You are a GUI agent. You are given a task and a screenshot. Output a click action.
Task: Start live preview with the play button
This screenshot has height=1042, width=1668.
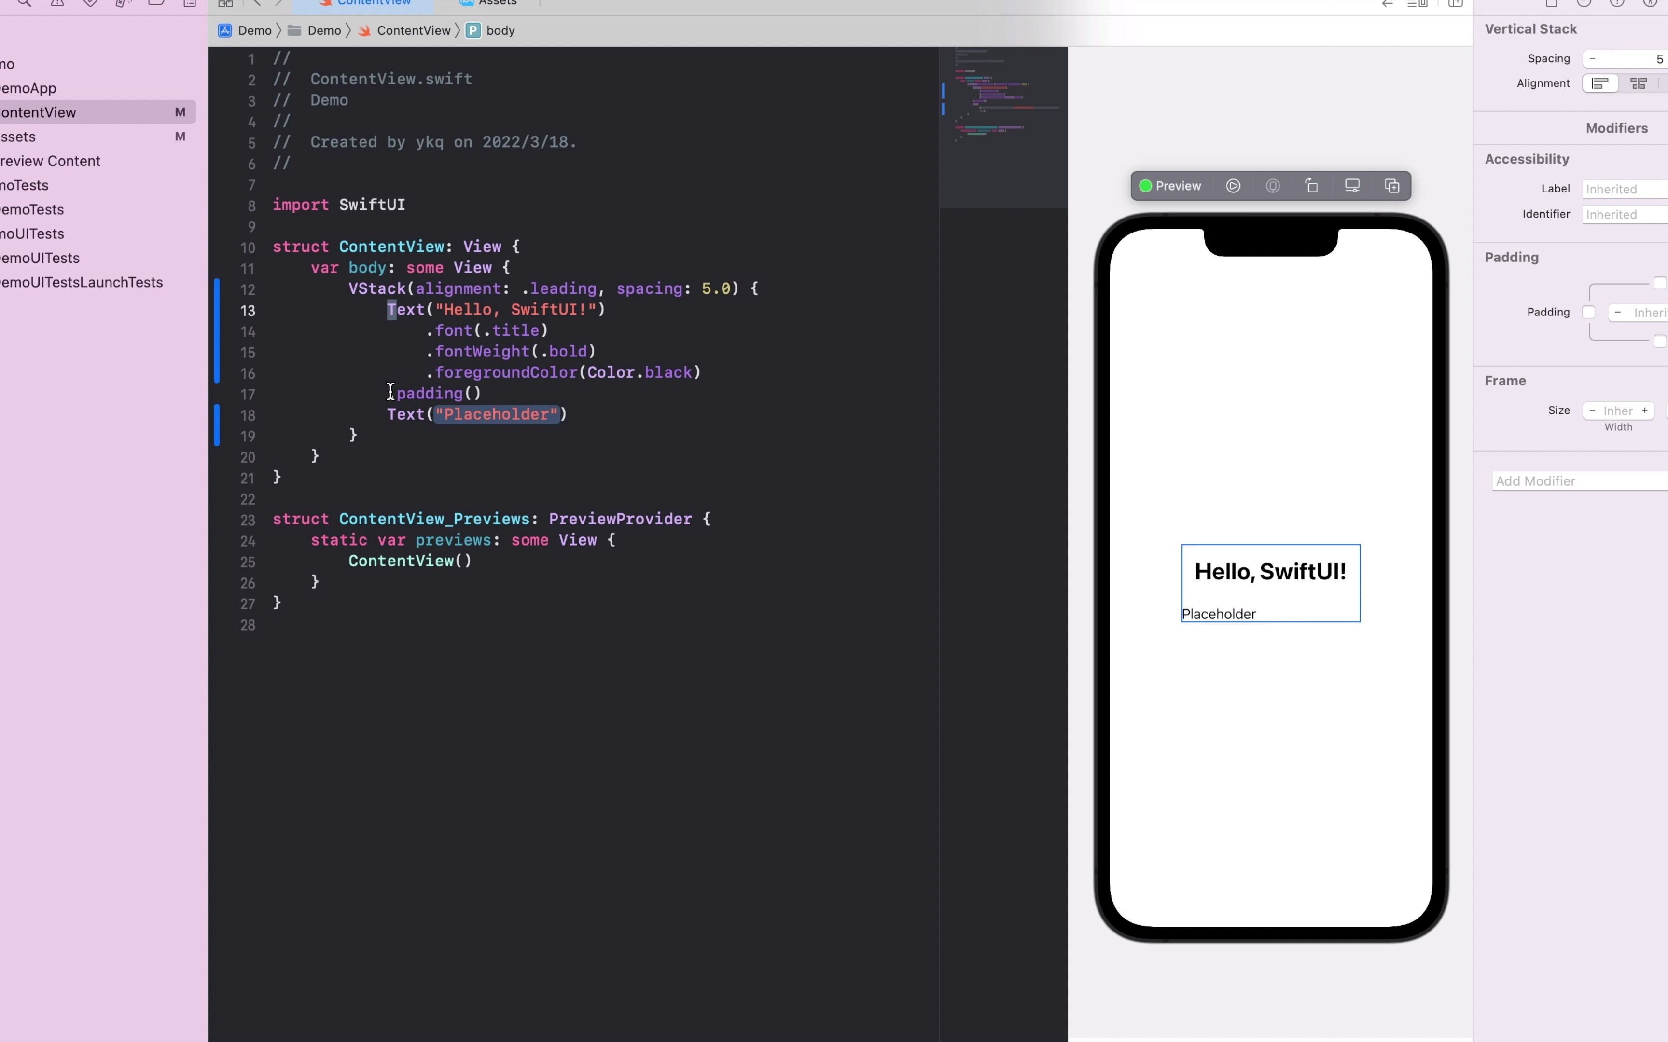(x=1233, y=186)
